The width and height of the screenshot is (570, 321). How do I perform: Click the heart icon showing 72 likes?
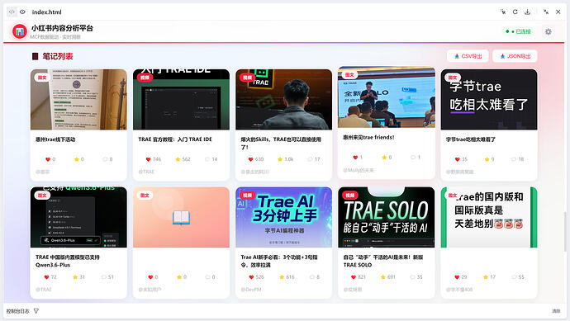[x=46, y=277]
